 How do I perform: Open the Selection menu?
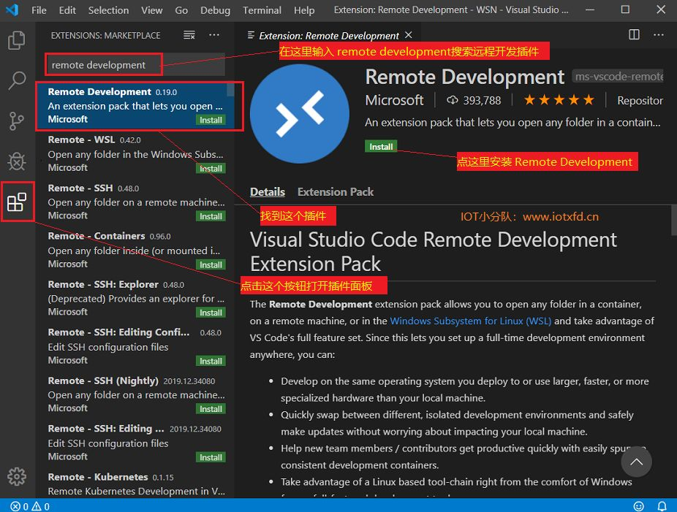coord(108,10)
